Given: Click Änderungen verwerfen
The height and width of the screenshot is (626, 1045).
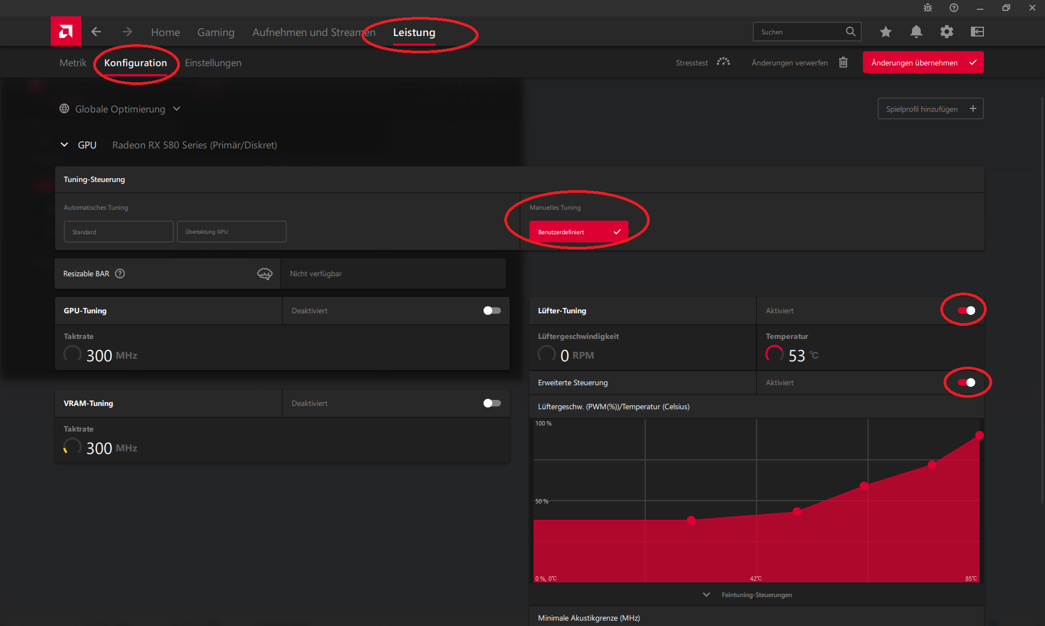Looking at the screenshot, I should coord(790,63).
